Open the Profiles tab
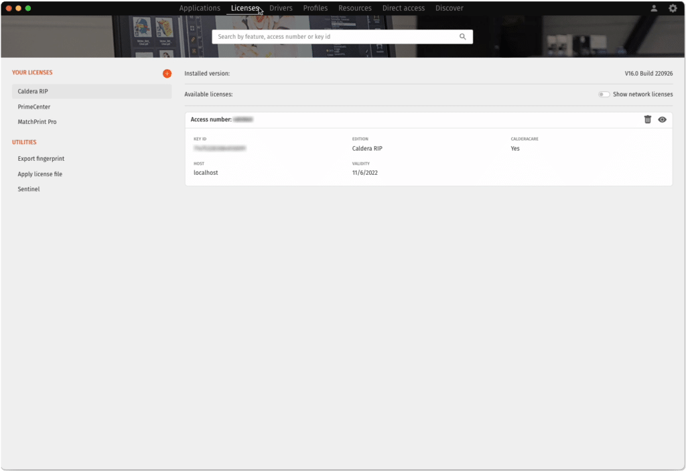Image resolution: width=686 pixels, height=471 pixels. (316, 8)
